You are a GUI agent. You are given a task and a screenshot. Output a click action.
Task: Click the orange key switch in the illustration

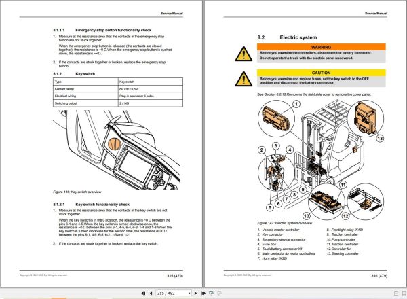(114, 144)
